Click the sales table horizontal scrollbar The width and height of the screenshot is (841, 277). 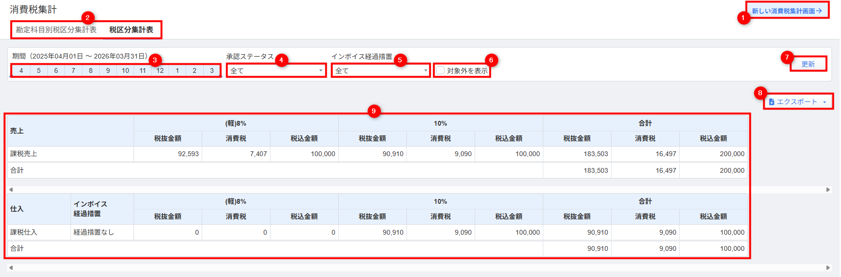tap(420, 189)
